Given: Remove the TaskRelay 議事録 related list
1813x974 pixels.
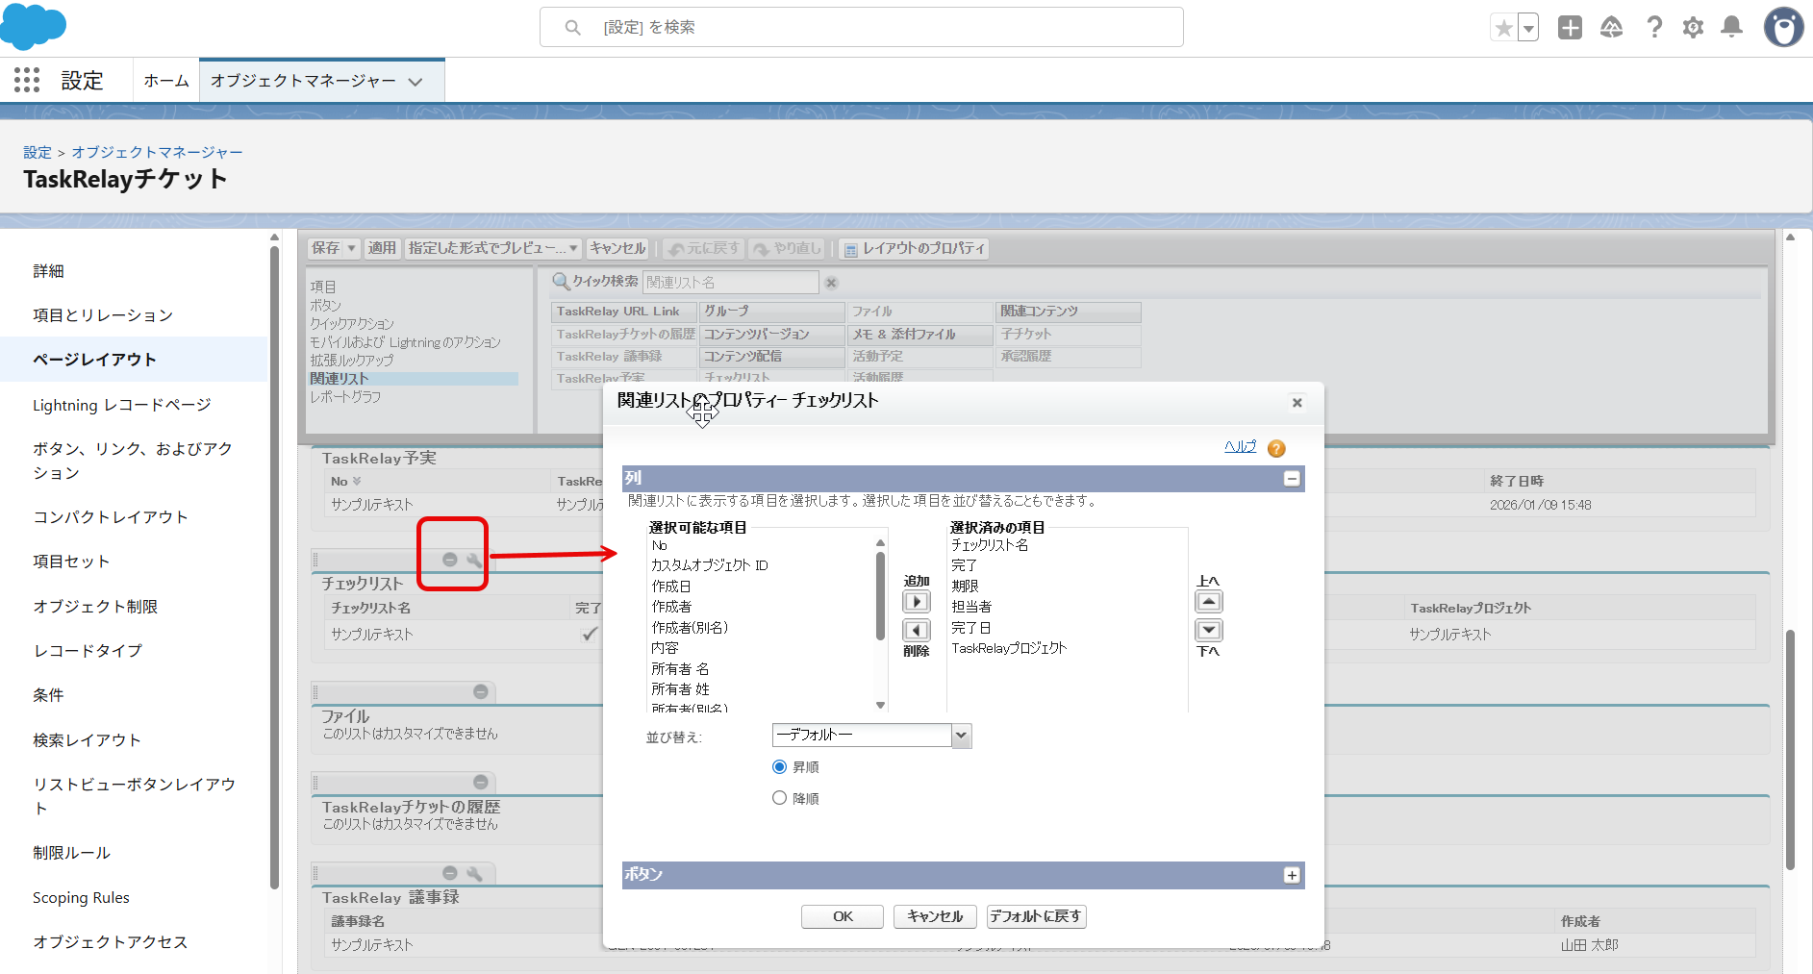Looking at the screenshot, I should point(449,873).
